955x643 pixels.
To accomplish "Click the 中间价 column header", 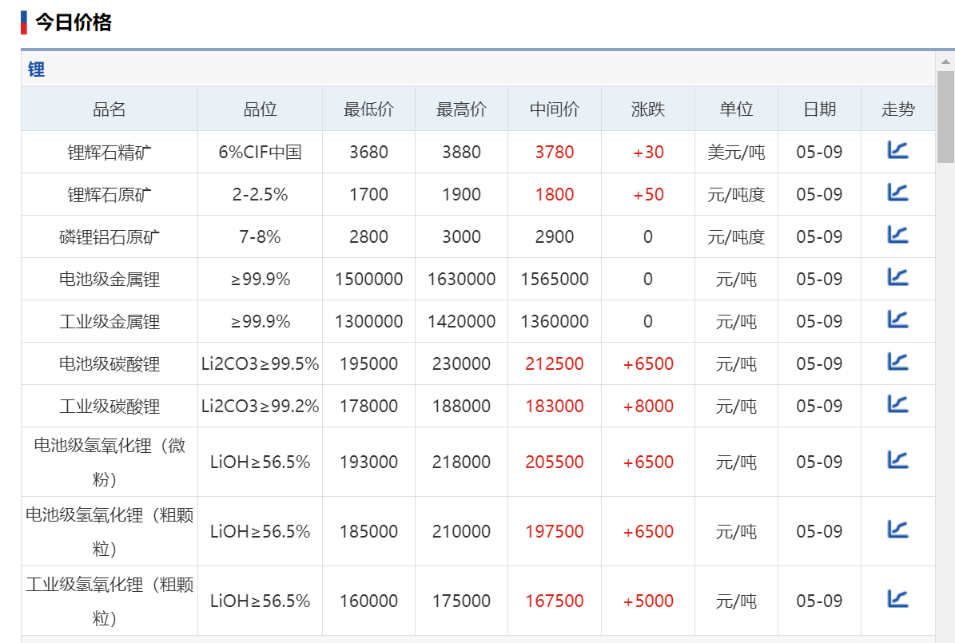I will coord(554,109).
